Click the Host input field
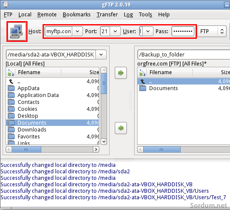 [x=58, y=31]
